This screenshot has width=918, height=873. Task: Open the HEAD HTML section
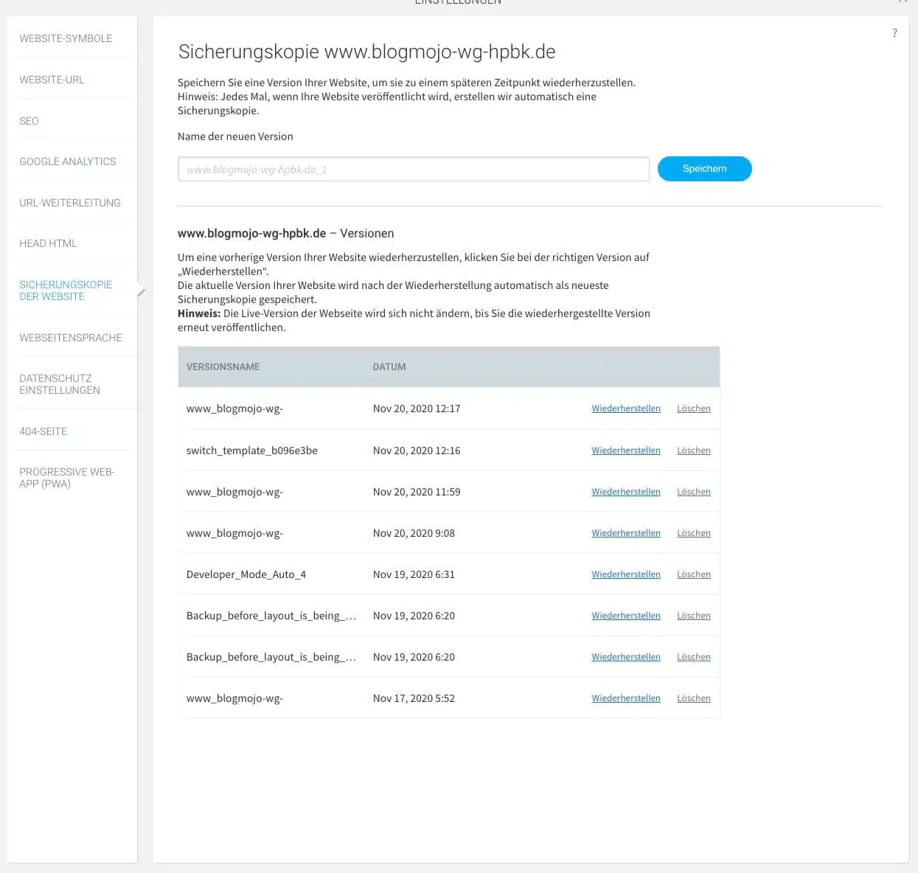point(48,243)
